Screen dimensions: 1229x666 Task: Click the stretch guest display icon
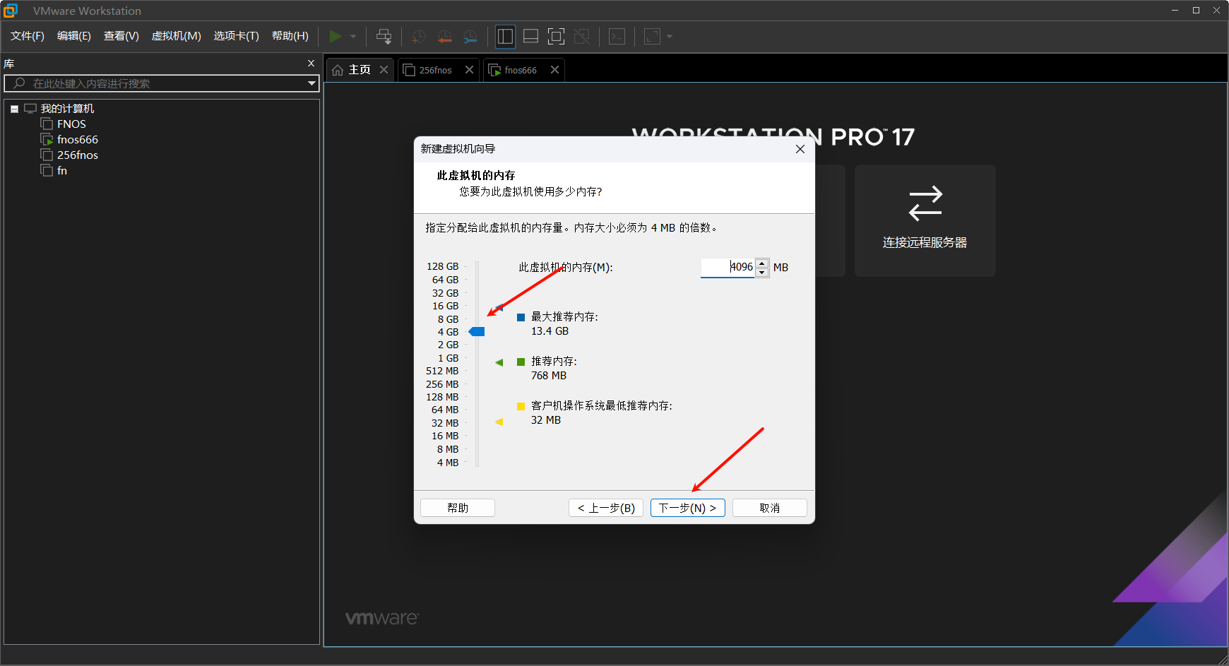pos(652,36)
